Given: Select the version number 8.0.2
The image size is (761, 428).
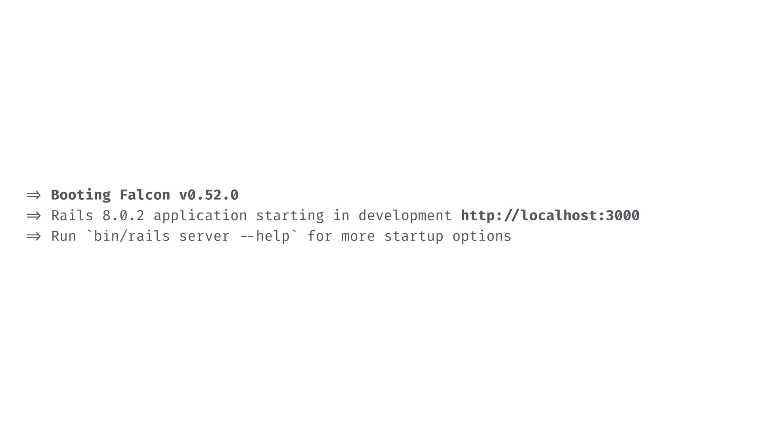Looking at the screenshot, I should 123,216.
